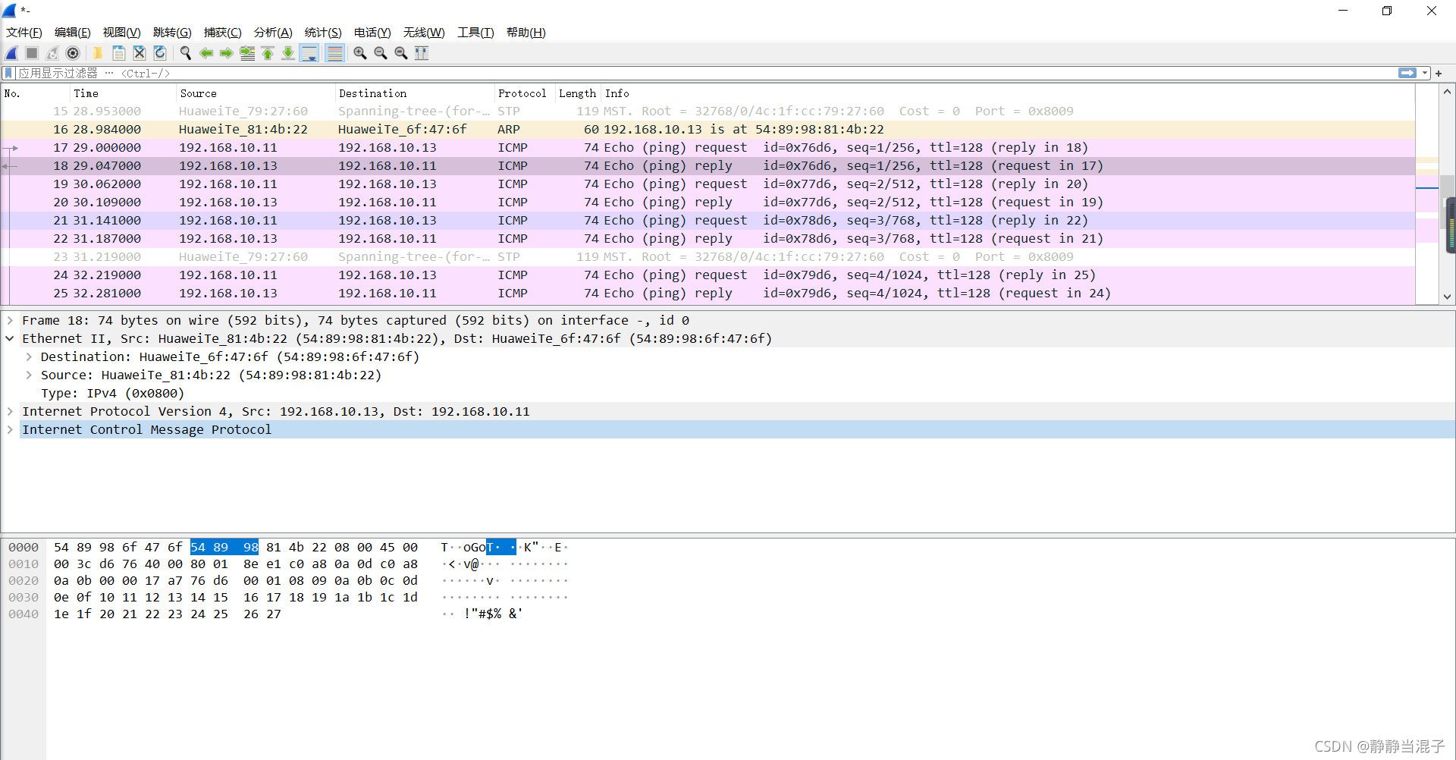Viewport: 1456px width, 760px height.
Task: Select packet 16 ARP reply row
Action: tap(708, 129)
